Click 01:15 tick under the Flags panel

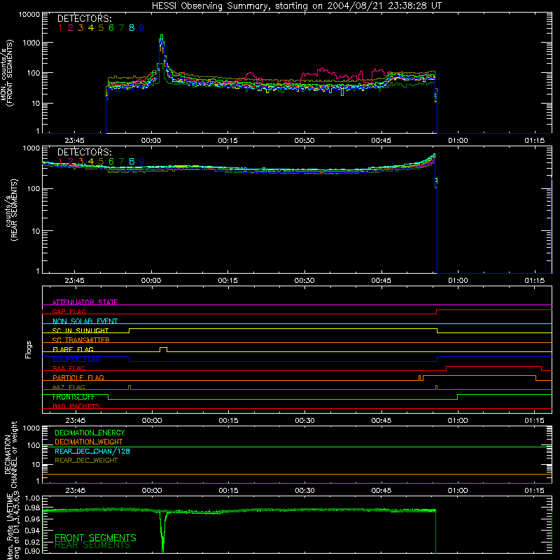[x=534, y=421]
